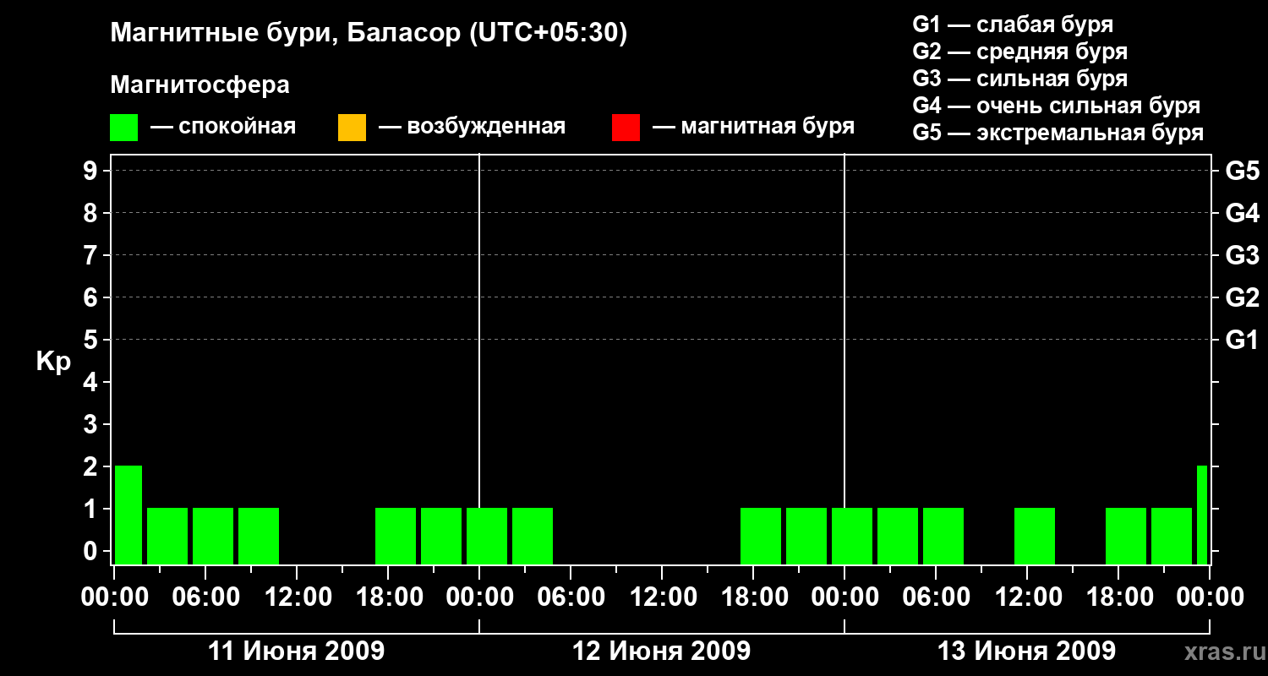
Task: Select the first 12:00 time tick label
Action: coord(296,597)
